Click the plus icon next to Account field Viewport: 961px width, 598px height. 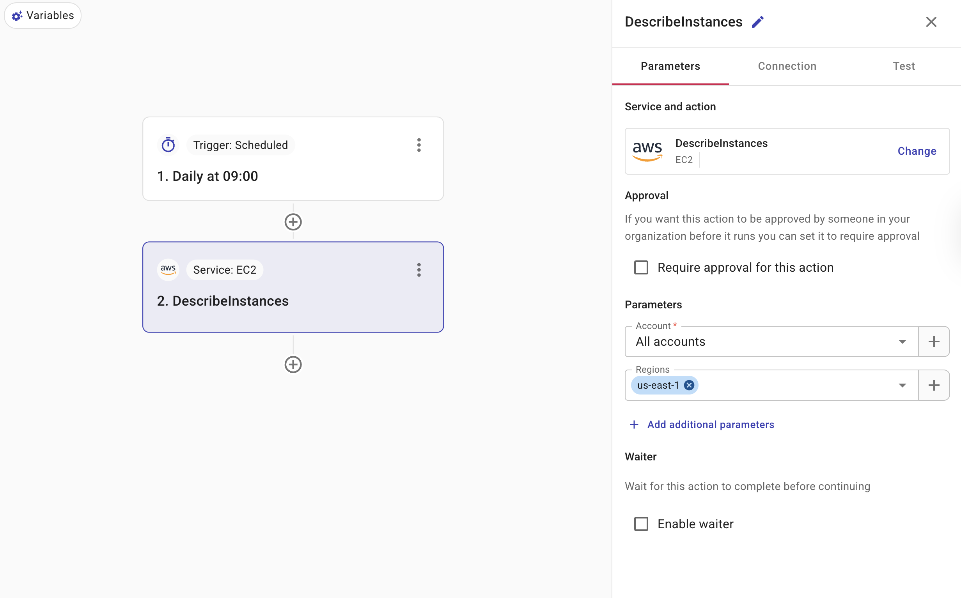933,341
